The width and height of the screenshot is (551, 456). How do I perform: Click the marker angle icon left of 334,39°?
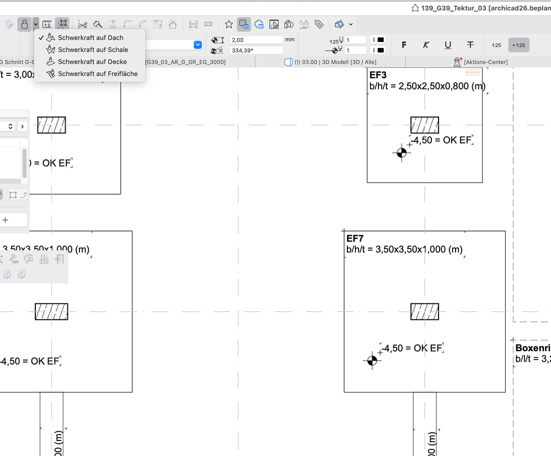coord(217,50)
